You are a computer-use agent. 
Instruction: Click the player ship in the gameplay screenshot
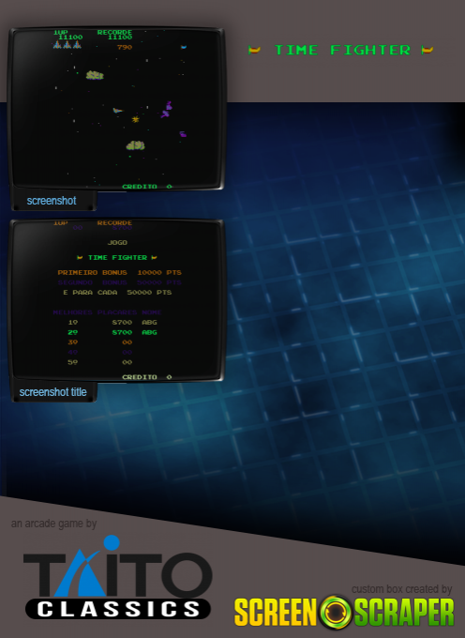117,110
